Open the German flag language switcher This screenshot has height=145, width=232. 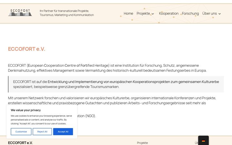pos(203,141)
